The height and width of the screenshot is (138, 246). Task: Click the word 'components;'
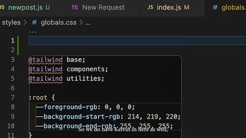point(87,69)
